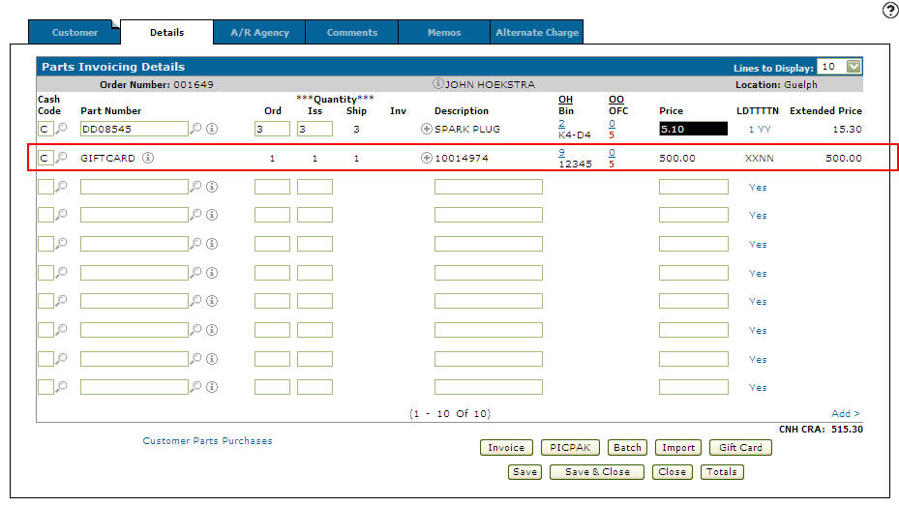Open cash code lookup magnifier in DD08545 row
The image size is (899, 507).
[61, 129]
